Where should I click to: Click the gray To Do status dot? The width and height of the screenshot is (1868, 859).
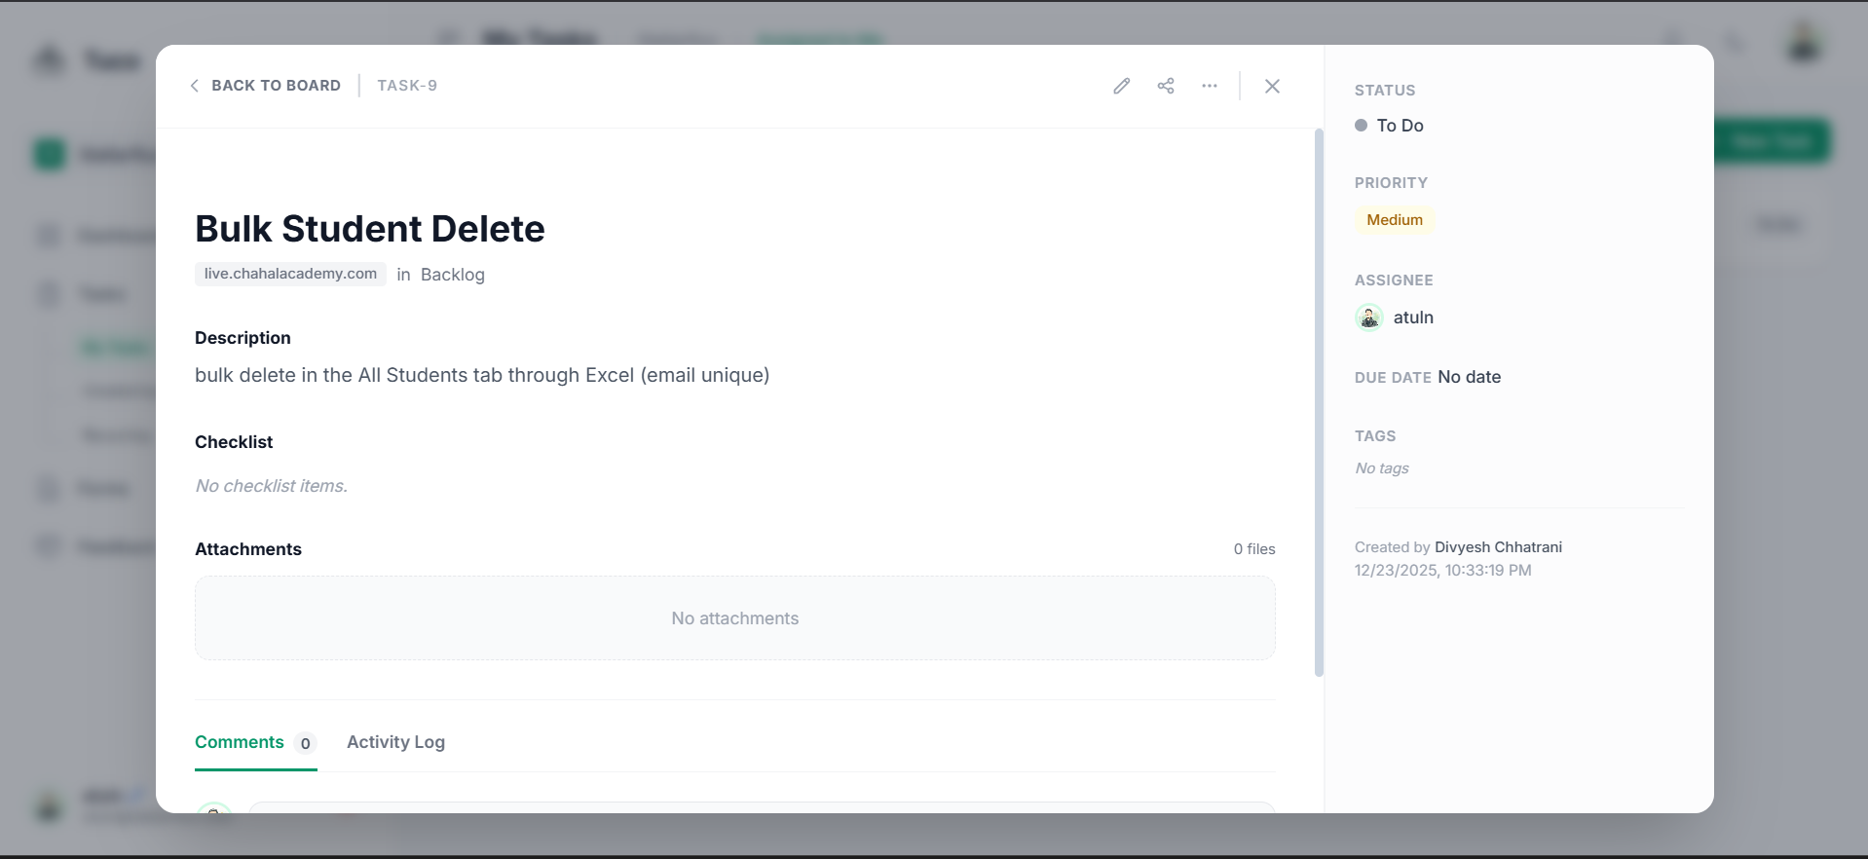(1361, 126)
